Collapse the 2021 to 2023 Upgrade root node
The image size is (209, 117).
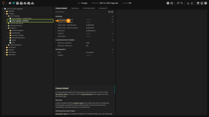click(3, 9)
